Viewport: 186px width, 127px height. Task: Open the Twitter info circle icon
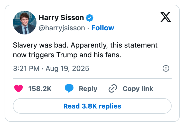[166, 68]
